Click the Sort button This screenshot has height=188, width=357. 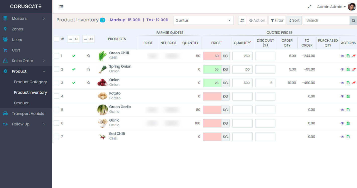tap(294, 20)
